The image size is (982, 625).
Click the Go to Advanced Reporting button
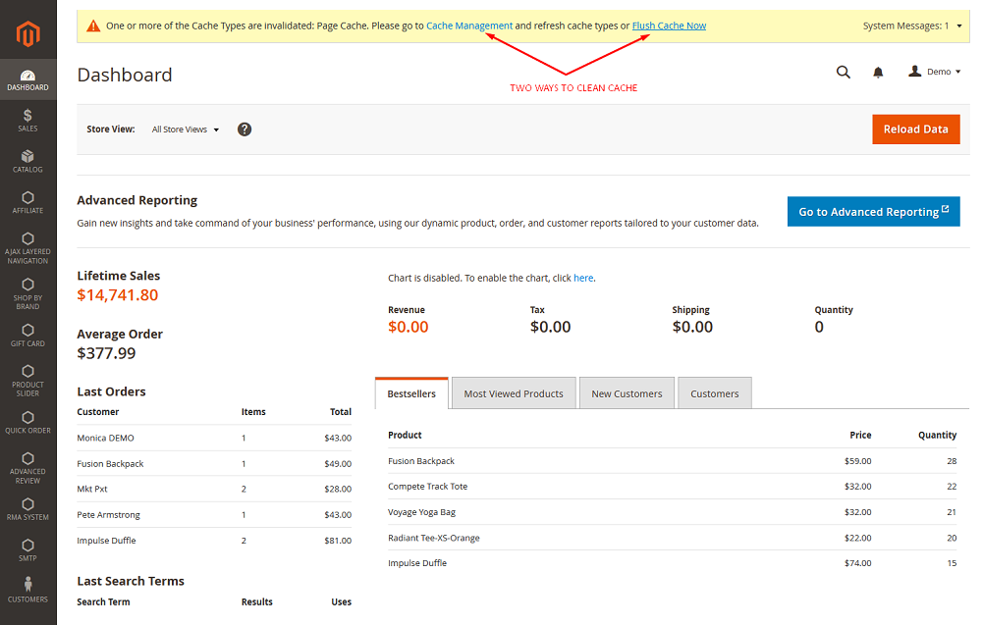(x=873, y=212)
